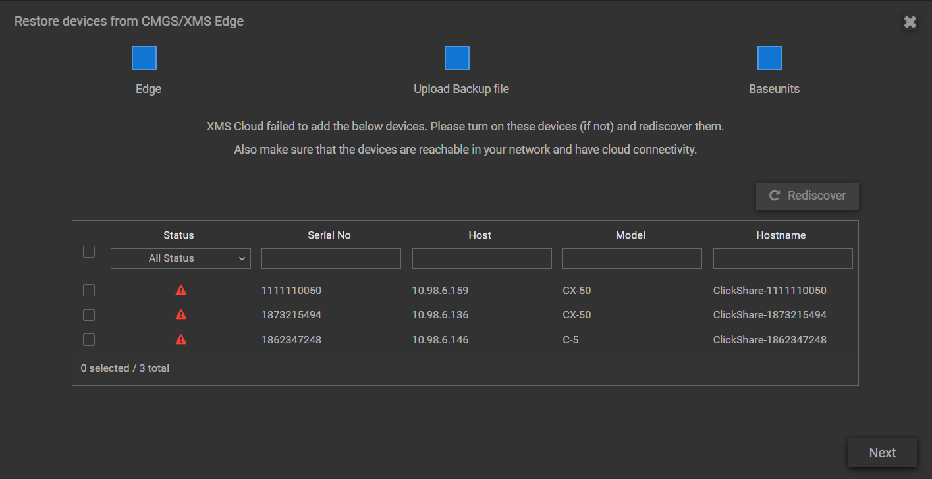The width and height of the screenshot is (932, 479).
Task: Click the warning icon for serial 1862347248
Action: click(181, 340)
